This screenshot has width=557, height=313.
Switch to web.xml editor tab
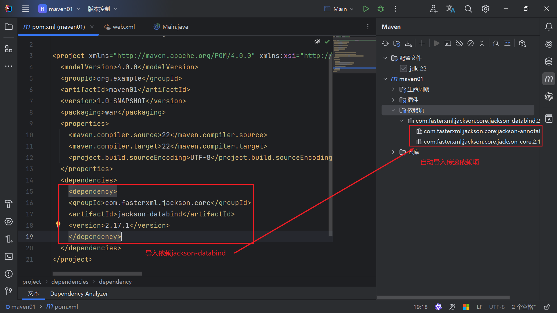(120, 27)
